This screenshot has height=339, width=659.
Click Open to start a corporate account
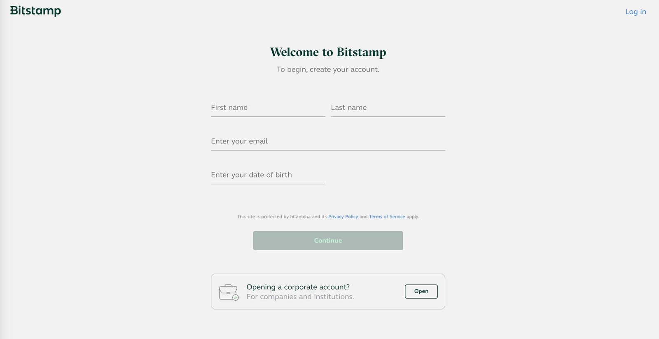click(421, 291)
